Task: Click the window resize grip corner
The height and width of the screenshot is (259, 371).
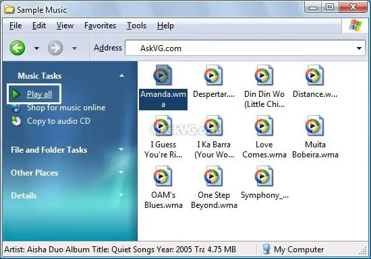Action: (x=363, y=251)
